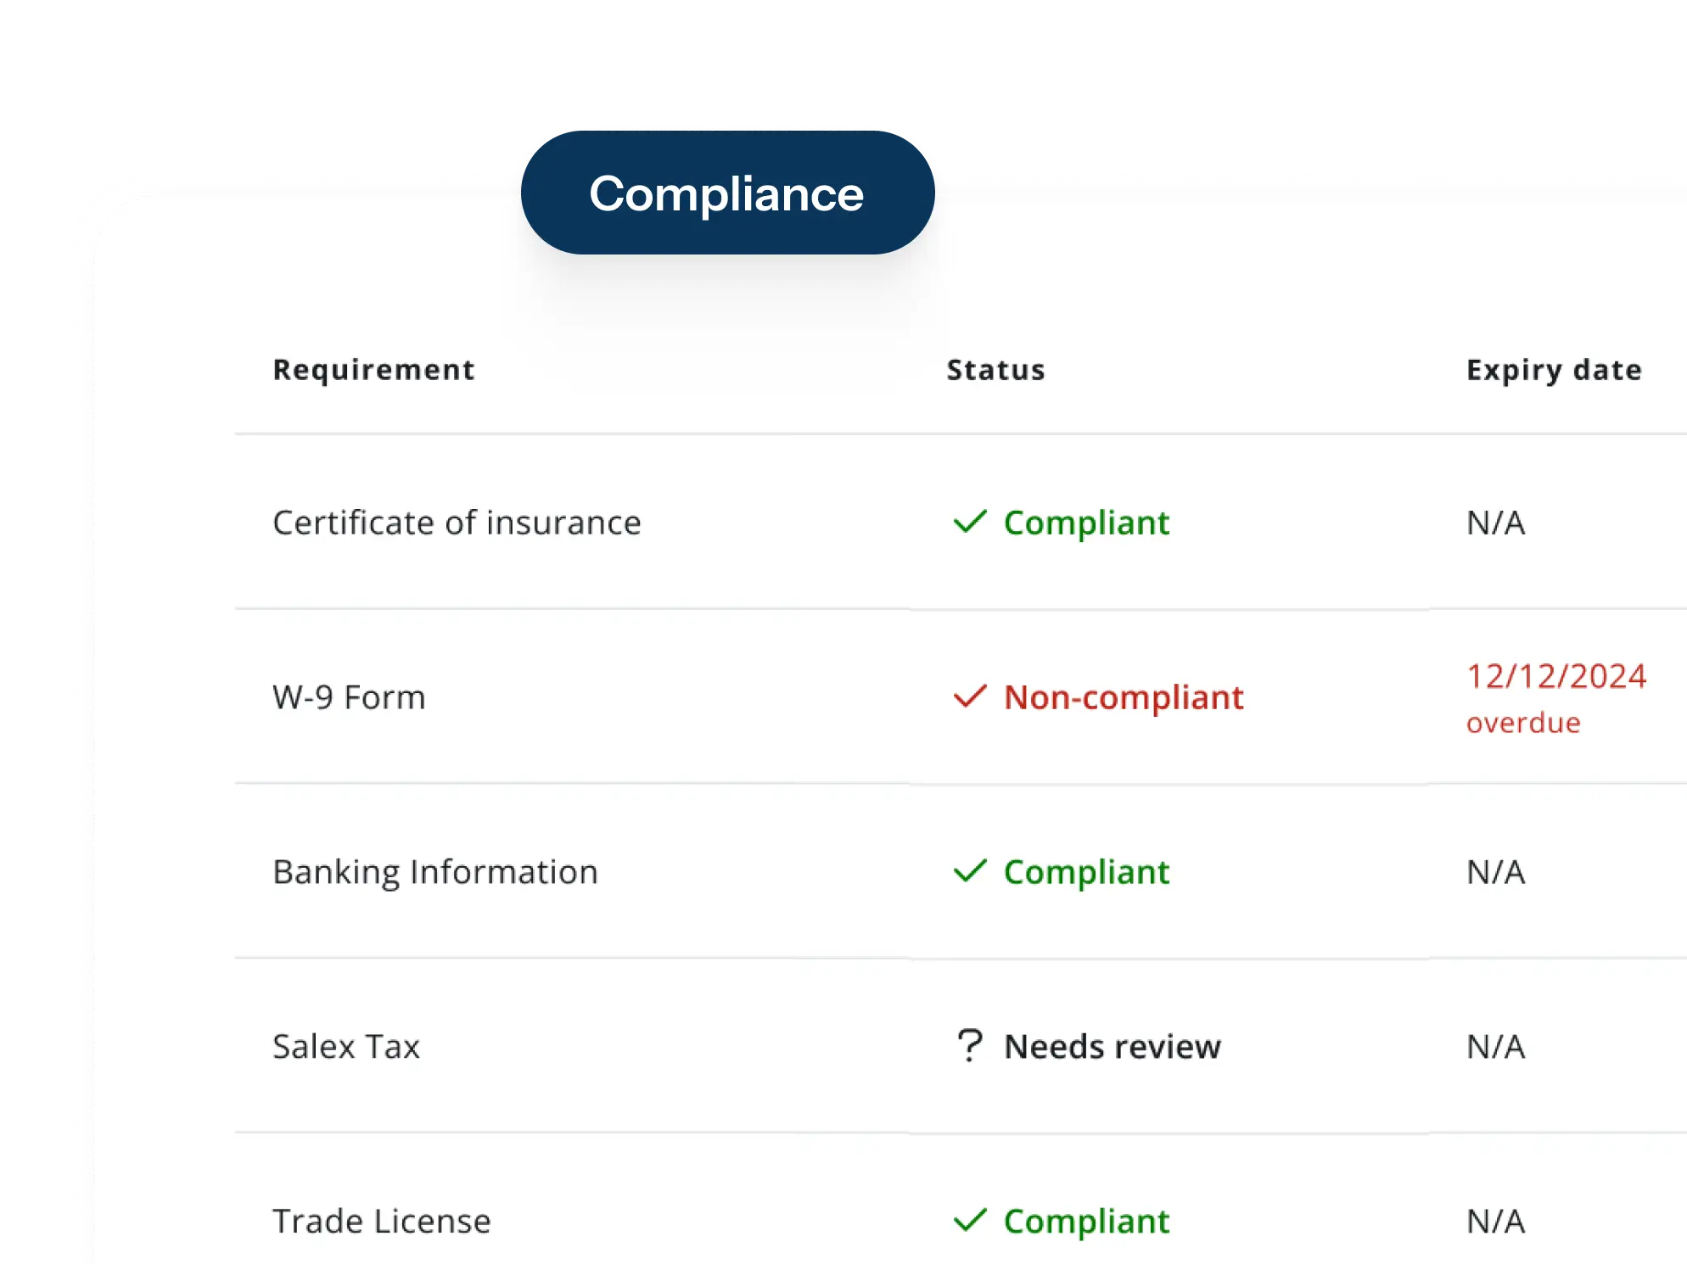Click the Needs review status label
This screenshot has height=1264, width=1687.
[1113, 1047]
